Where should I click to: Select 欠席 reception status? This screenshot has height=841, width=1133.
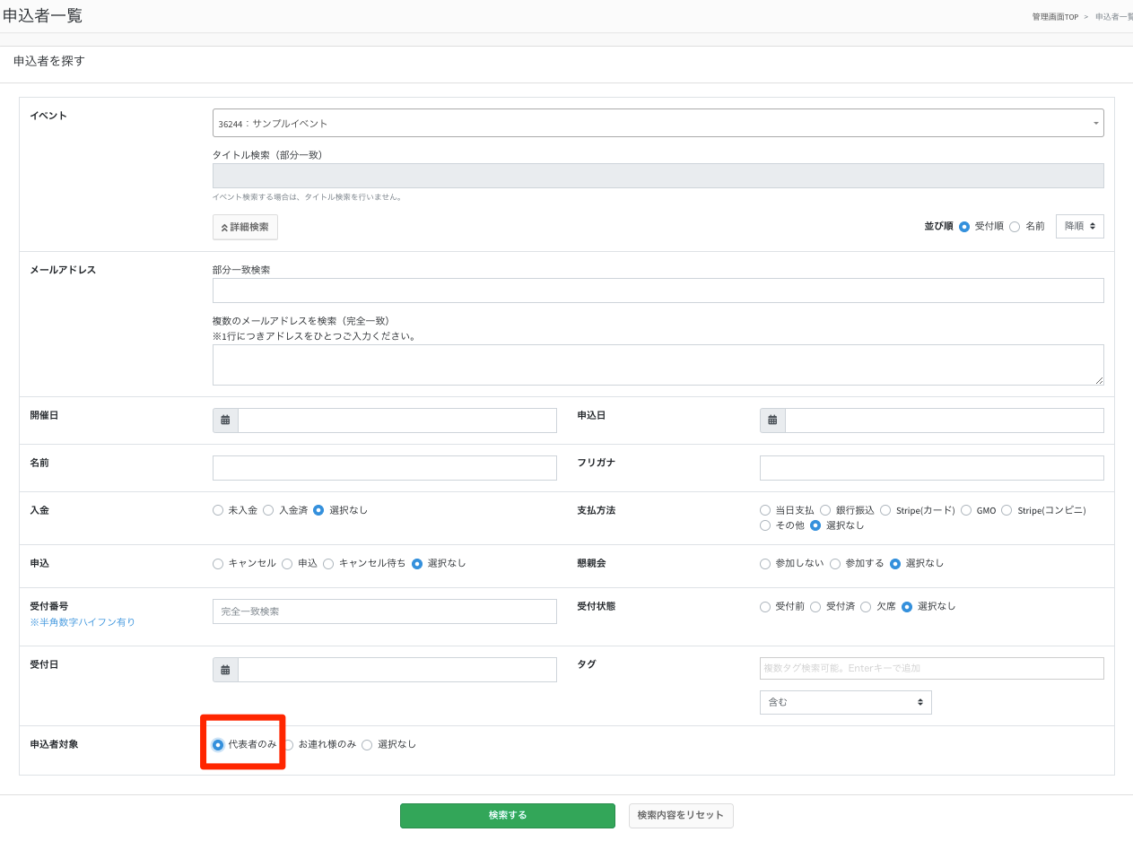click(866, 607)
